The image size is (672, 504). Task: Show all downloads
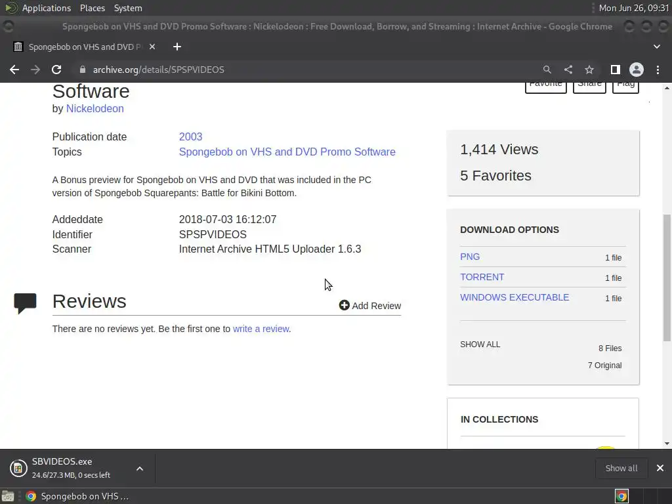tap(621, 468)
